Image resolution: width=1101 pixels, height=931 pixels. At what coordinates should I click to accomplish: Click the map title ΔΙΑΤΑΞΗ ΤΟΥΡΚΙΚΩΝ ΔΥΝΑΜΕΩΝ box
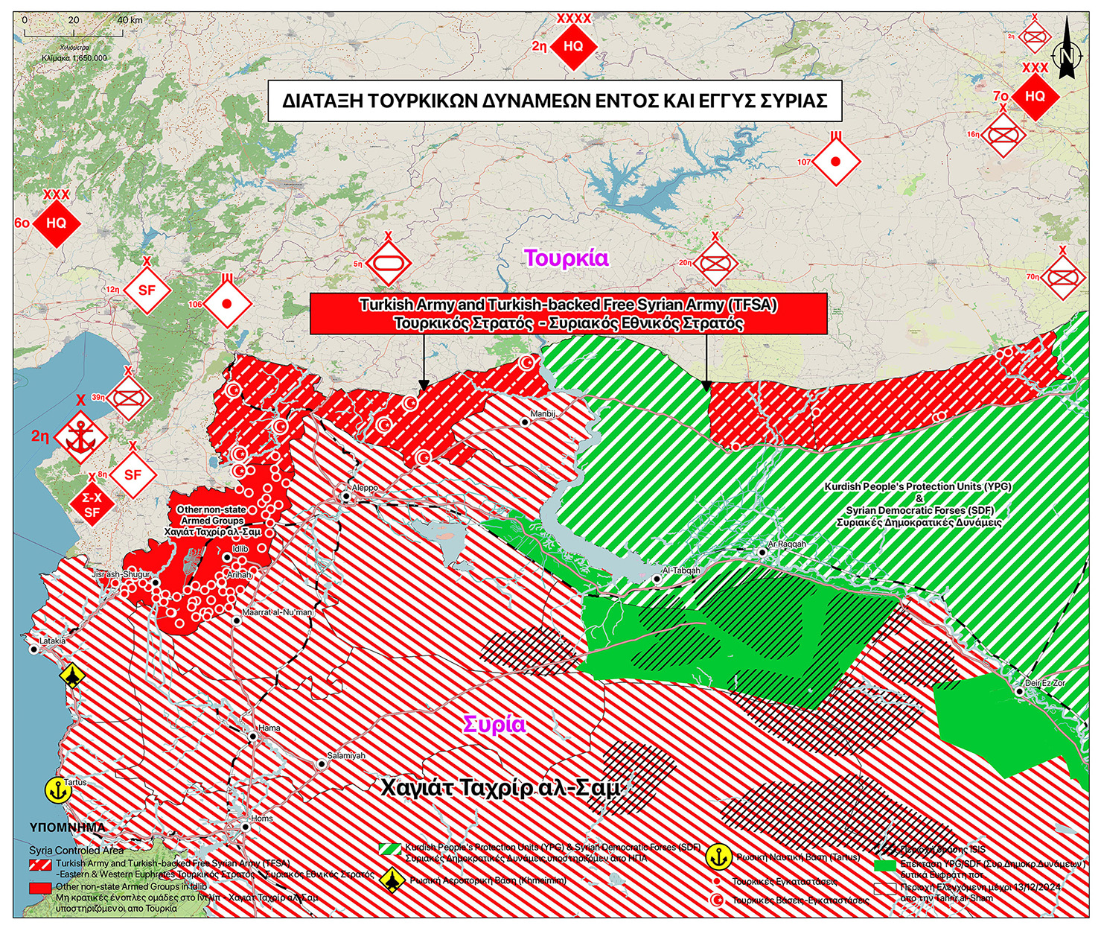pyautogui.click(x=555, y=101)
